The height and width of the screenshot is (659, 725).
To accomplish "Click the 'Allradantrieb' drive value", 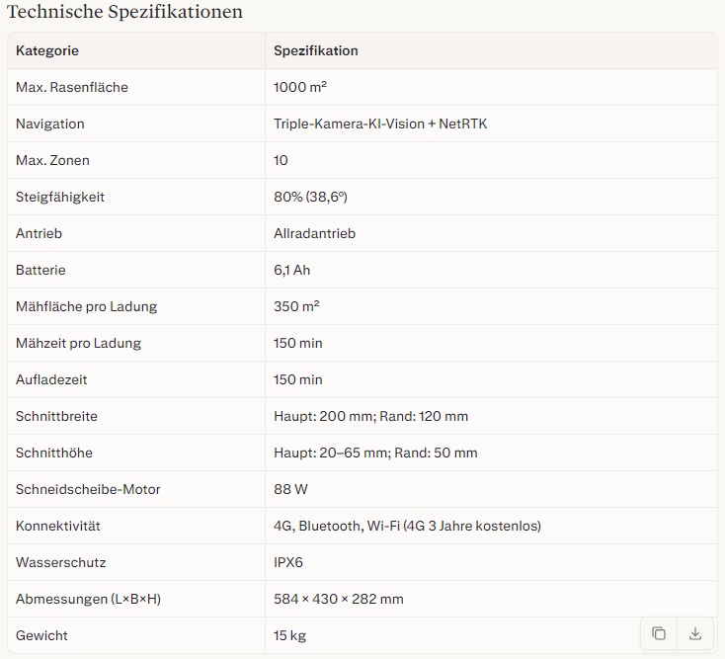I will (x=314, y=233).
